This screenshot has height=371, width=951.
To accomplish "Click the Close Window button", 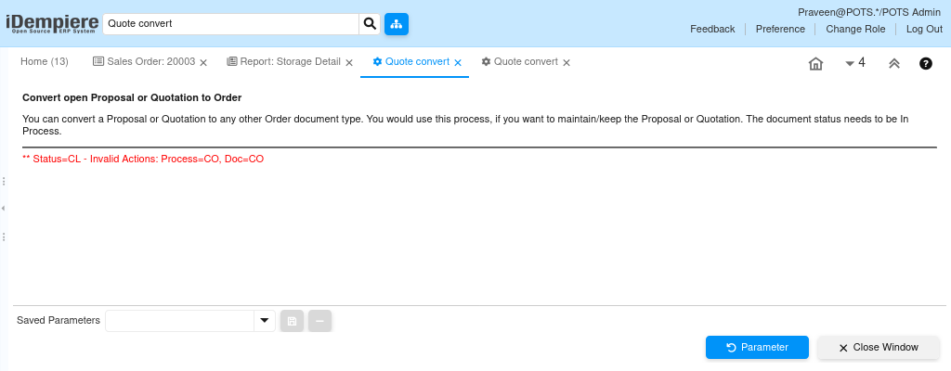I will pos(879,348).
